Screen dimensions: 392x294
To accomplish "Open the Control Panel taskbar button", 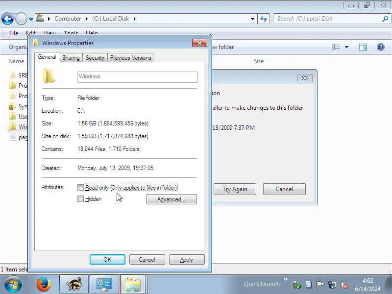I will pos(104,284).
